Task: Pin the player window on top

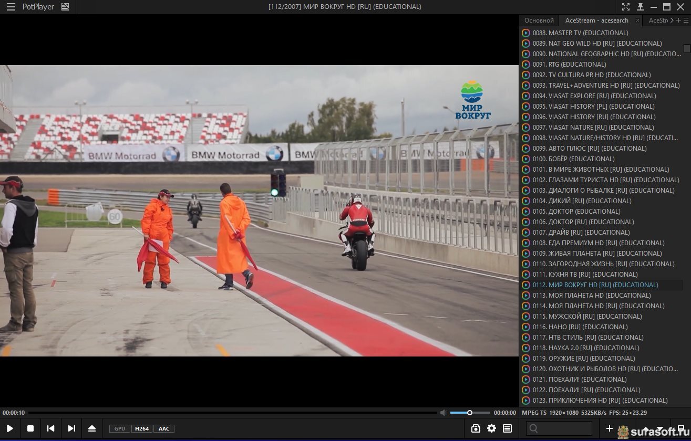Action: (x=640, y=7)
